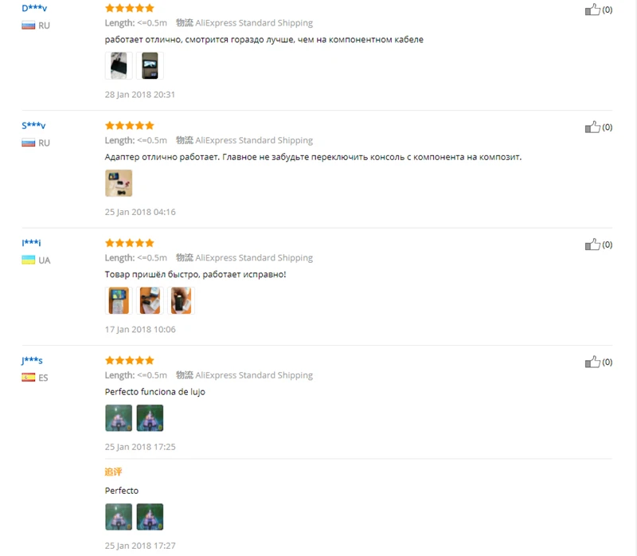Screen dimensions: 637x556
Task: Click the Ukrainian flag icon beside UA
Action: [x=29, y=260]
